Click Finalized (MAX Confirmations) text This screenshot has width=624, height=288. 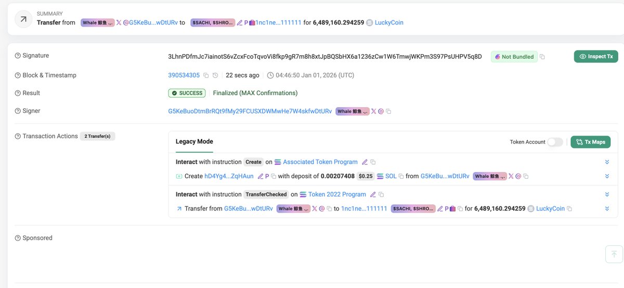pos(255,93)
